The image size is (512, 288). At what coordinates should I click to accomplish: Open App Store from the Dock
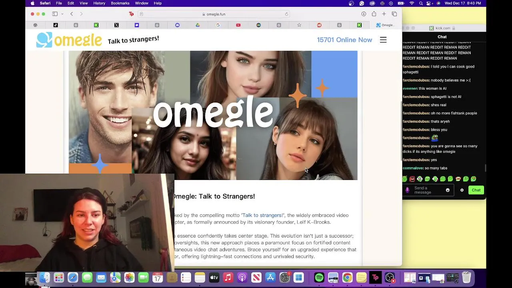coord(270,278)
